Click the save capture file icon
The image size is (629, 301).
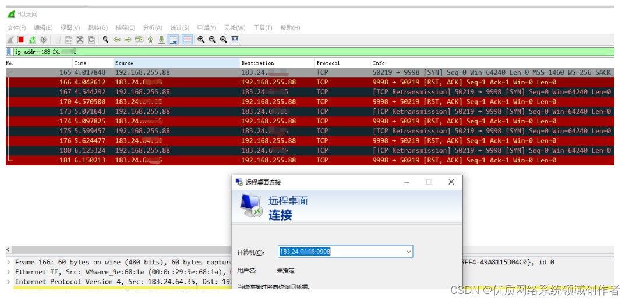(69, 40)
